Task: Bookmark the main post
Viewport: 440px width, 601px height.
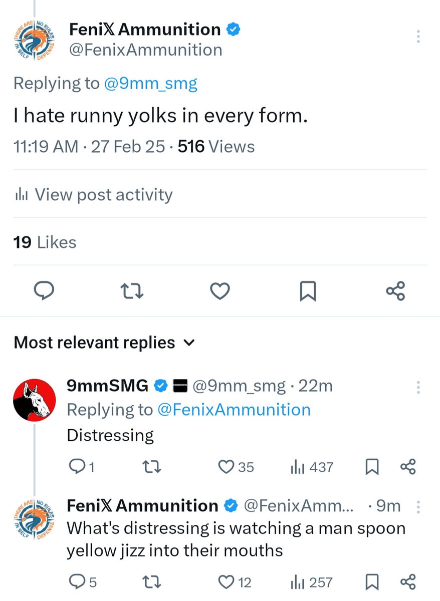Action: tap(307, 290)
